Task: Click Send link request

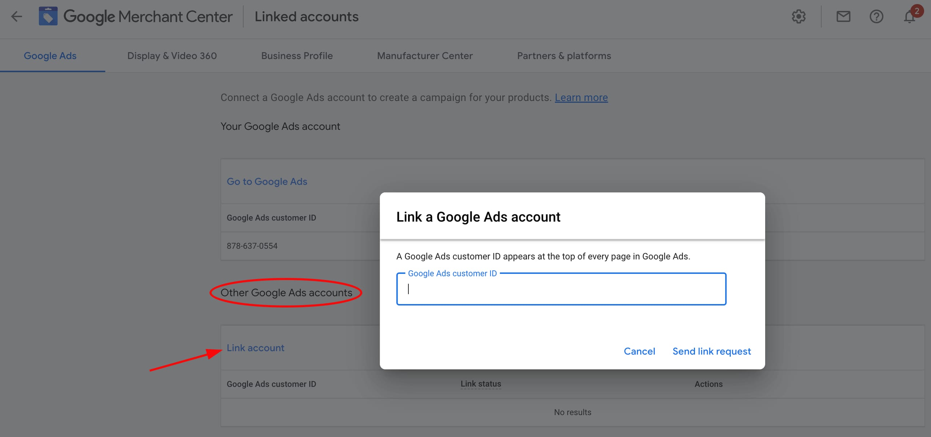Action: 711,351
